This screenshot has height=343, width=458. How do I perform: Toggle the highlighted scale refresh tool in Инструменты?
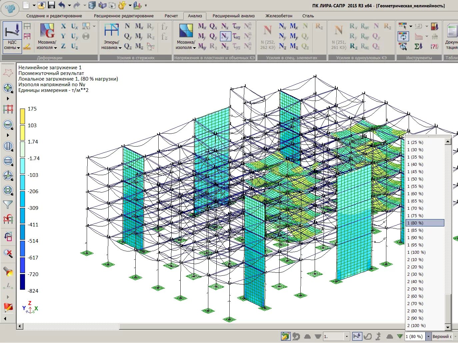403,36
